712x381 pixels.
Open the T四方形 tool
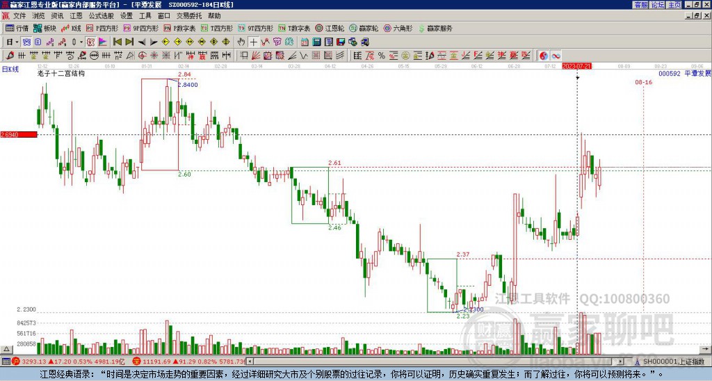(217, 28)
